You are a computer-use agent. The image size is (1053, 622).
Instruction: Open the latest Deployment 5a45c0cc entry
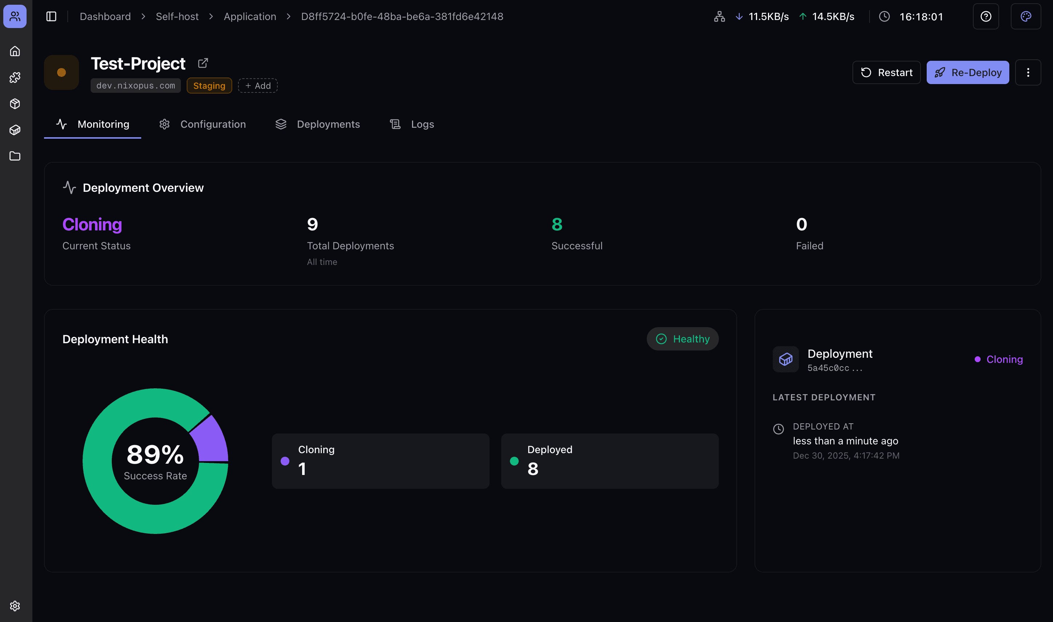click(839, 359)
